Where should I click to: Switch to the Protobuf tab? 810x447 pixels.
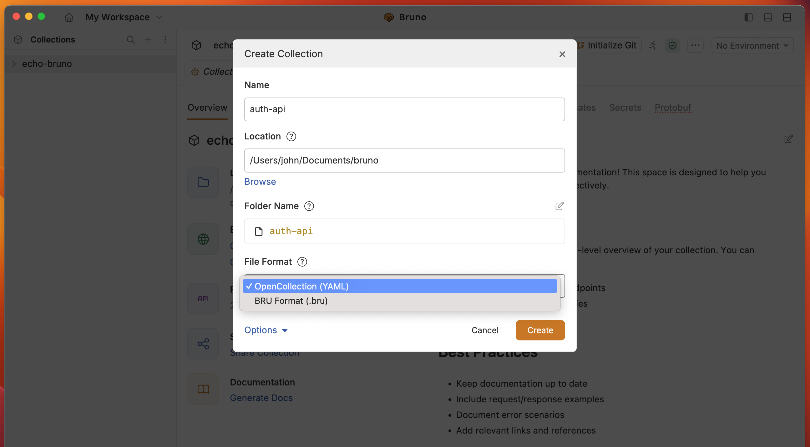click(673, 108)
